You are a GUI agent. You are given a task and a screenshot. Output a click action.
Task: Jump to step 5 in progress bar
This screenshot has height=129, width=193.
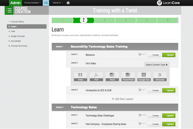click(147, 20)
